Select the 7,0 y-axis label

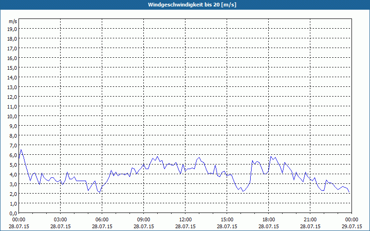13,146
